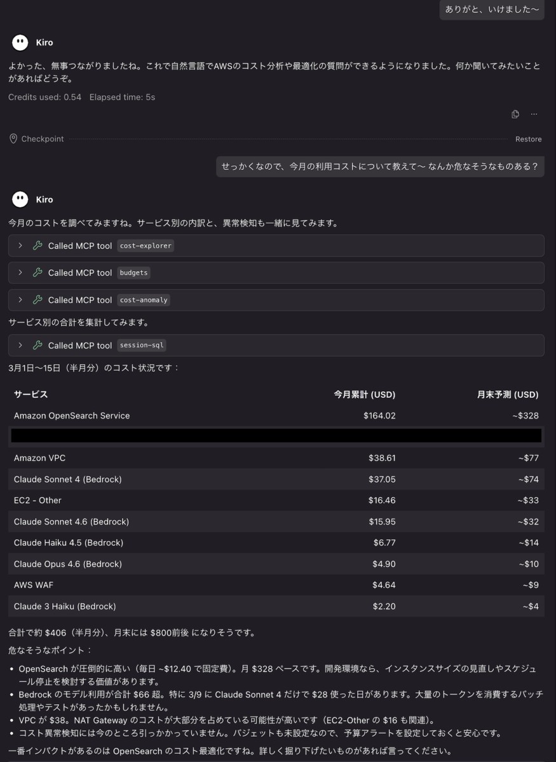Viewport: 556px width, 762px height.
Task: Click the Checkpoint pin icon
Action: pyautogui.click(x=13, y=138)
